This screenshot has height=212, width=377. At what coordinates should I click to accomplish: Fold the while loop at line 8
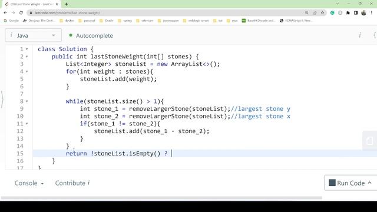click(x=27, y=101)
